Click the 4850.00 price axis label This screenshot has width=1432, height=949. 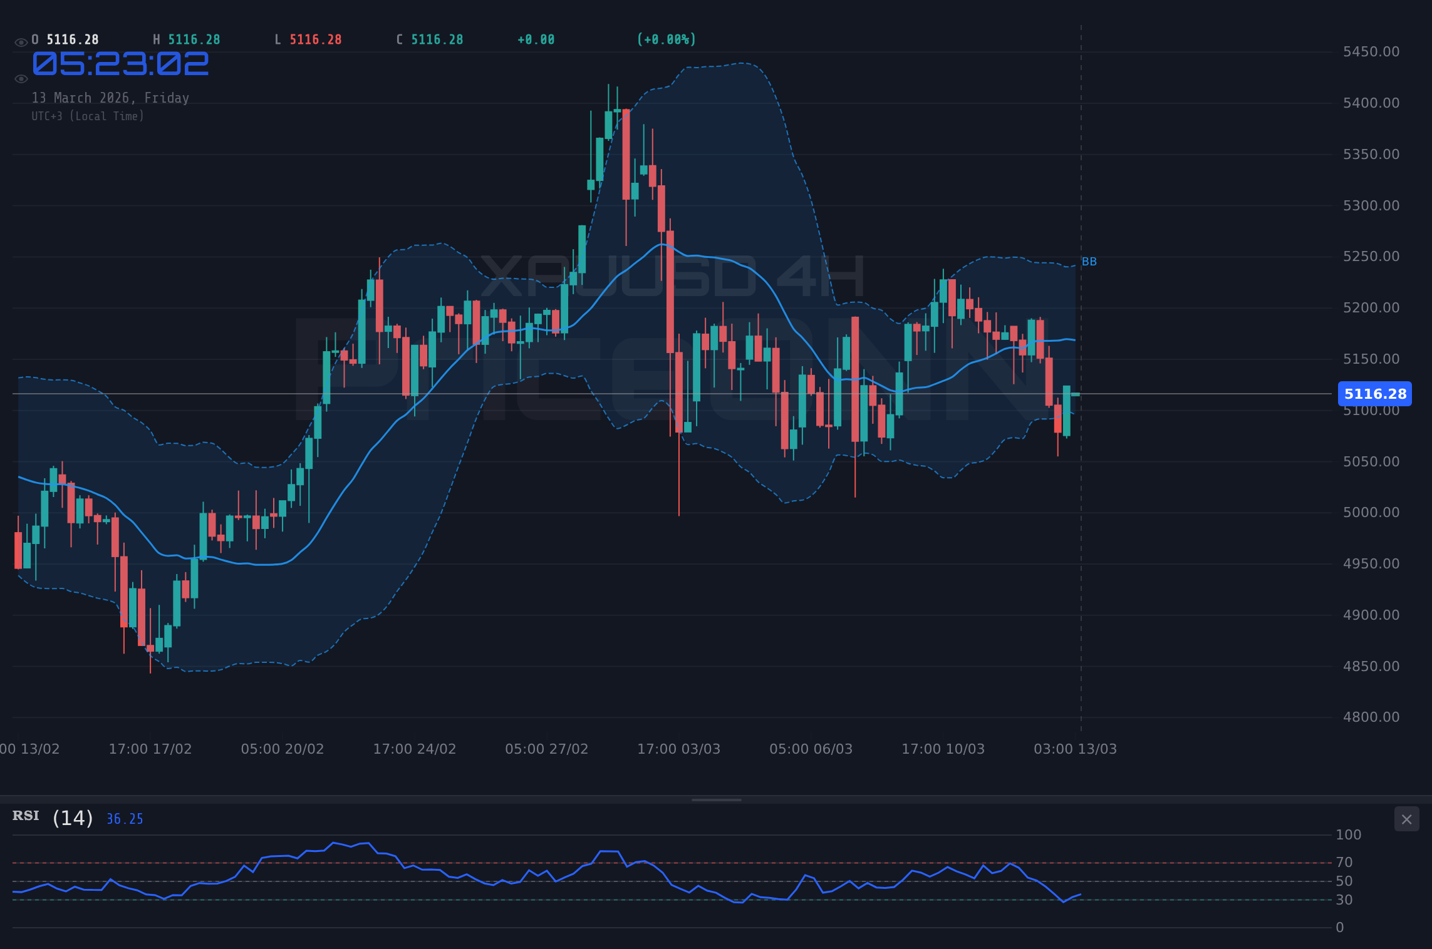(1371, 666)
